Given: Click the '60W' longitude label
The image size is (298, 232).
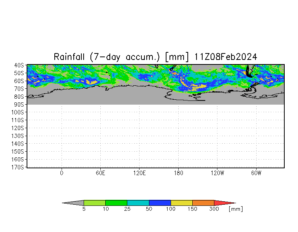Looking at the screenshot, I should click(x=256, y=173).
